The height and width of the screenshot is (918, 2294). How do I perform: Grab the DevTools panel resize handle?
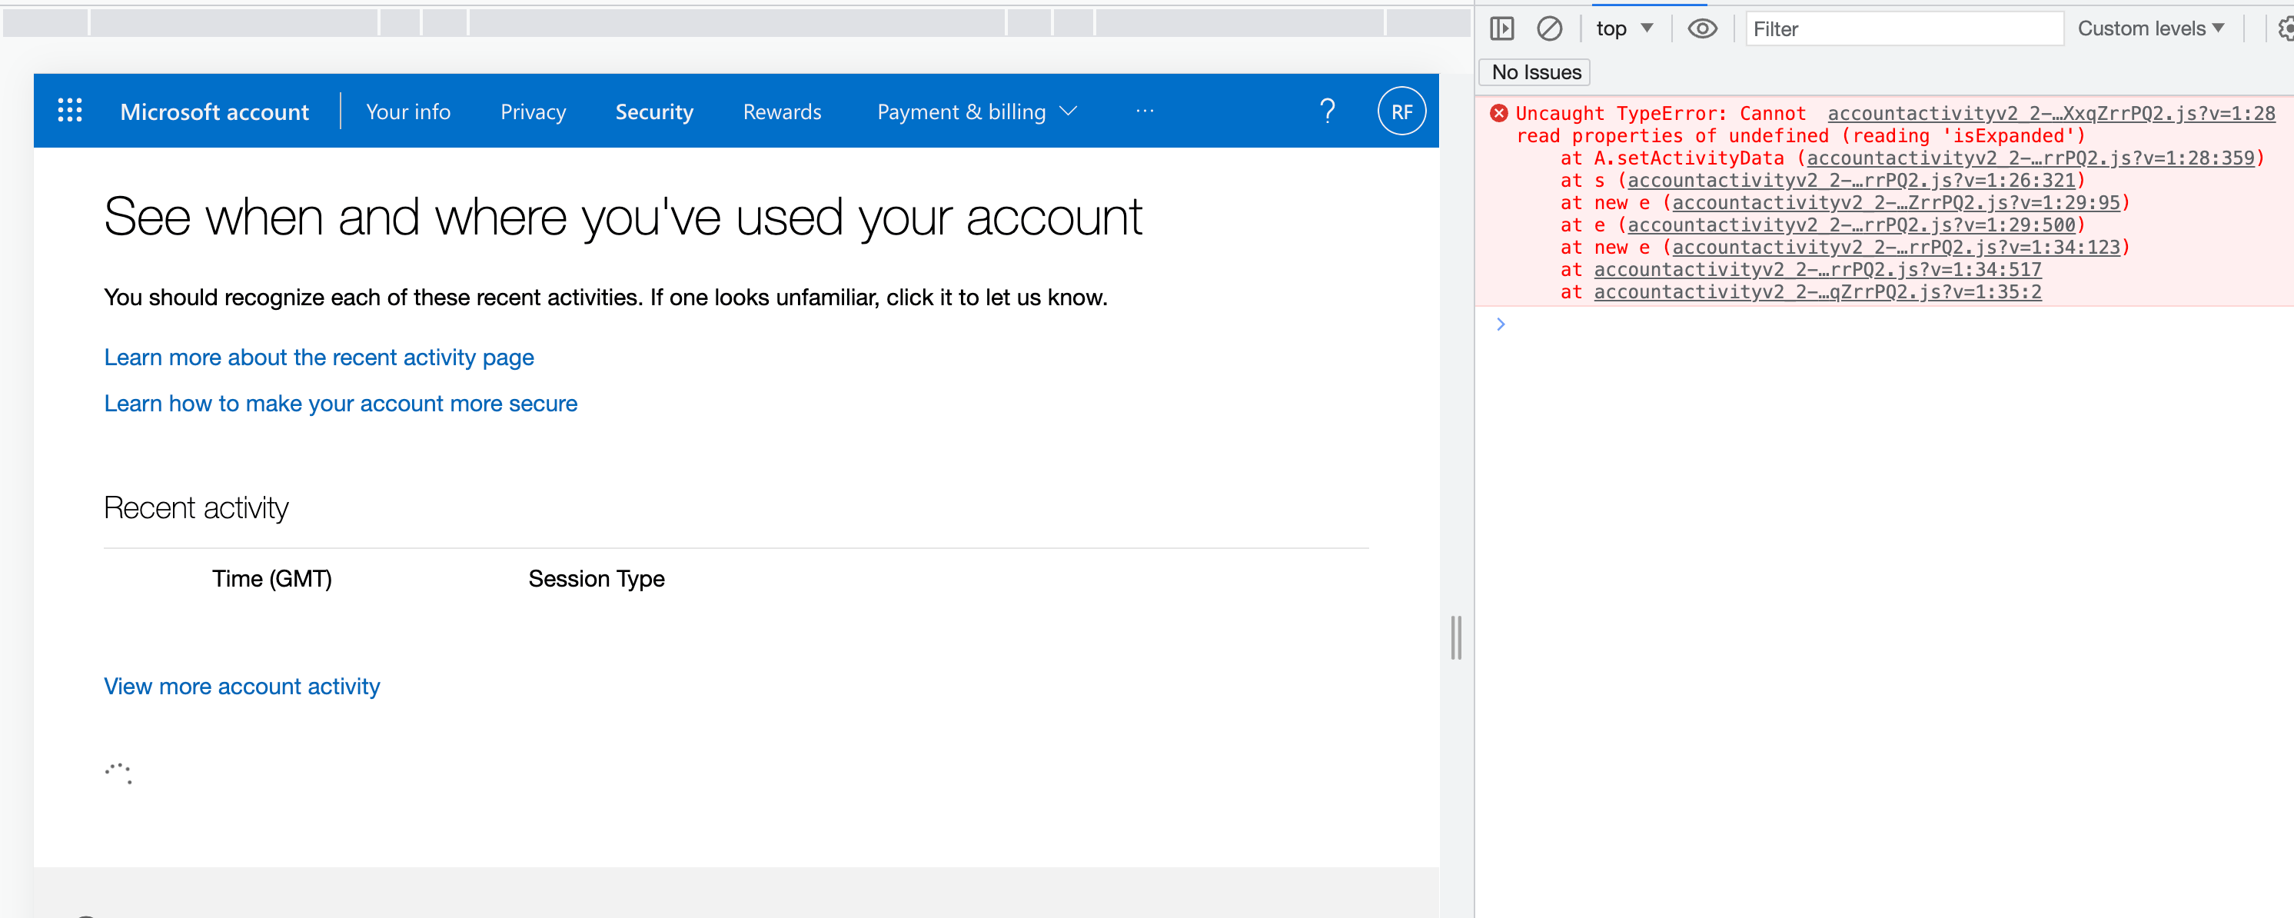click(1456, 637)
